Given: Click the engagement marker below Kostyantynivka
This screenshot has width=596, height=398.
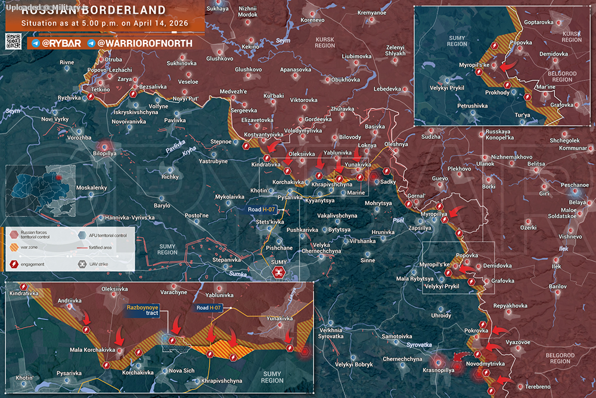Looking at the screenshot, I should [246, 146].
